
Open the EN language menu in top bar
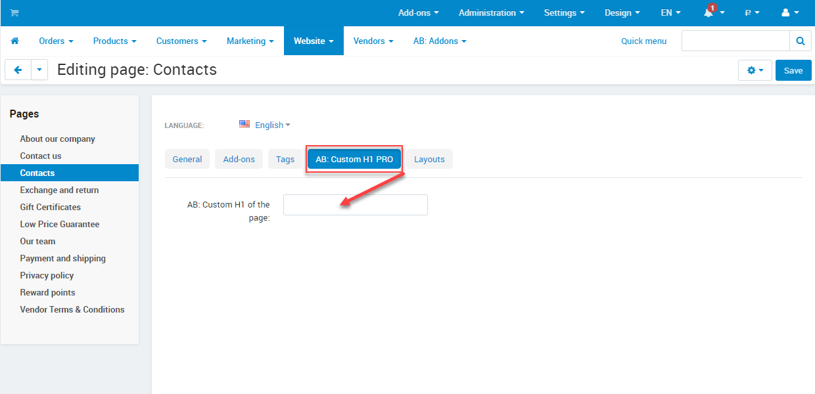click(670, 13)
